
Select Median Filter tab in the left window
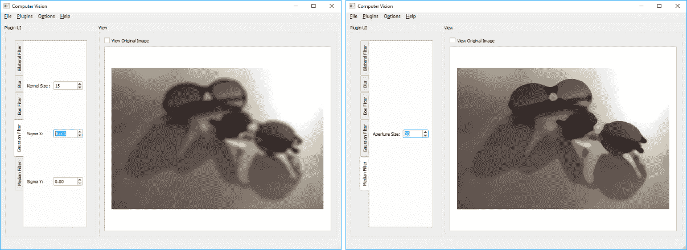click(x=19, y=174)
